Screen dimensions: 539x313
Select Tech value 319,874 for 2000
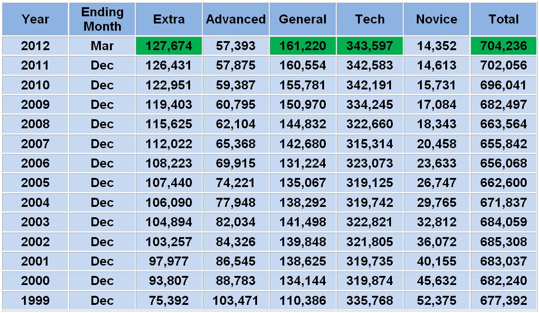pos(370,281)
